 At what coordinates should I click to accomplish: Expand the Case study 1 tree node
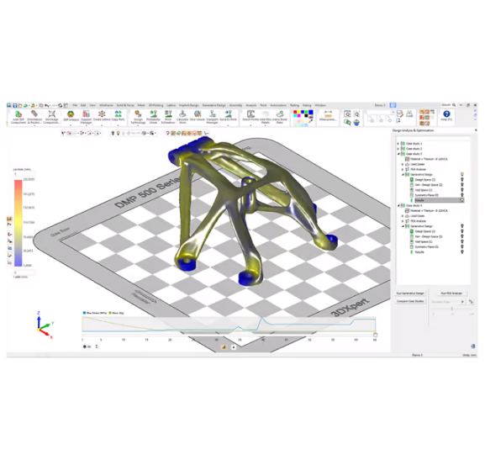point(398,144)
